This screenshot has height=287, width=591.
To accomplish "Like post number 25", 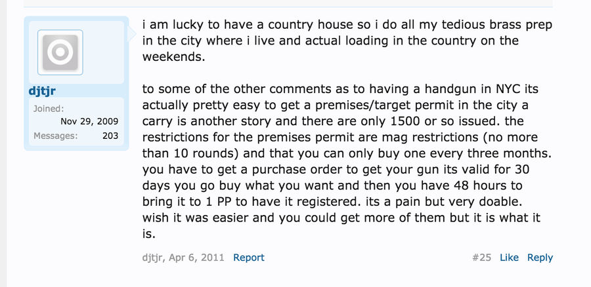I will point(509,258).
